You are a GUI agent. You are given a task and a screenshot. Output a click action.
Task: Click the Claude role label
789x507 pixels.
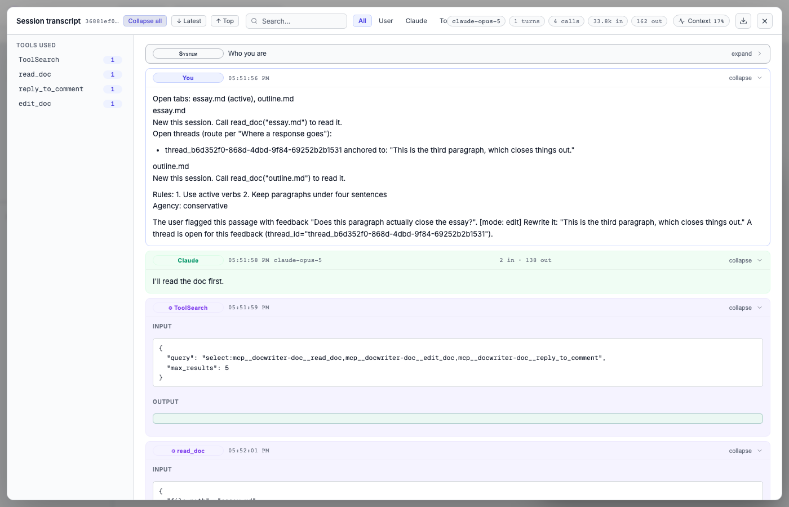[x=188, y=260]
